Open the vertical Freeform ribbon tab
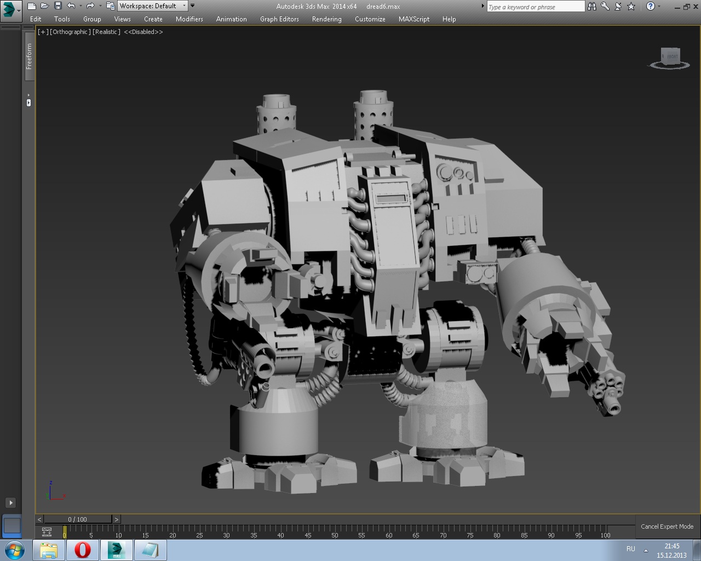Viewport: 701px width, 561px height. click(30, 56)
